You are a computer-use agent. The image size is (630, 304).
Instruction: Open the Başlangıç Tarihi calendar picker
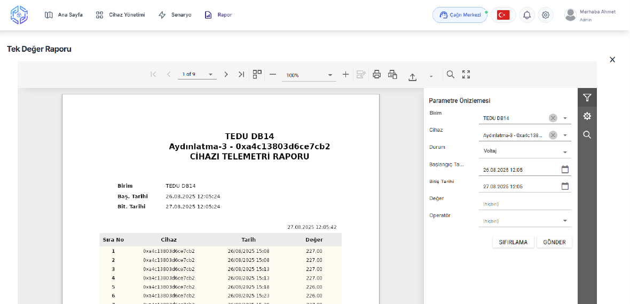[x=565, y=170]
